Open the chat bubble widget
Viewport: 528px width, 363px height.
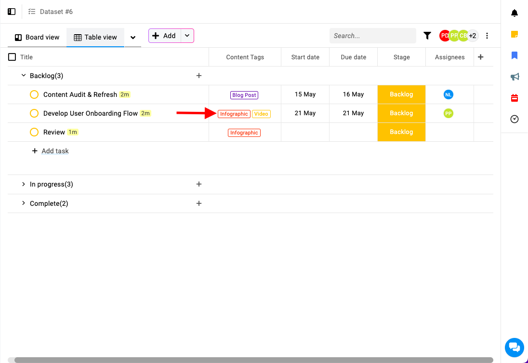point(514,347)
